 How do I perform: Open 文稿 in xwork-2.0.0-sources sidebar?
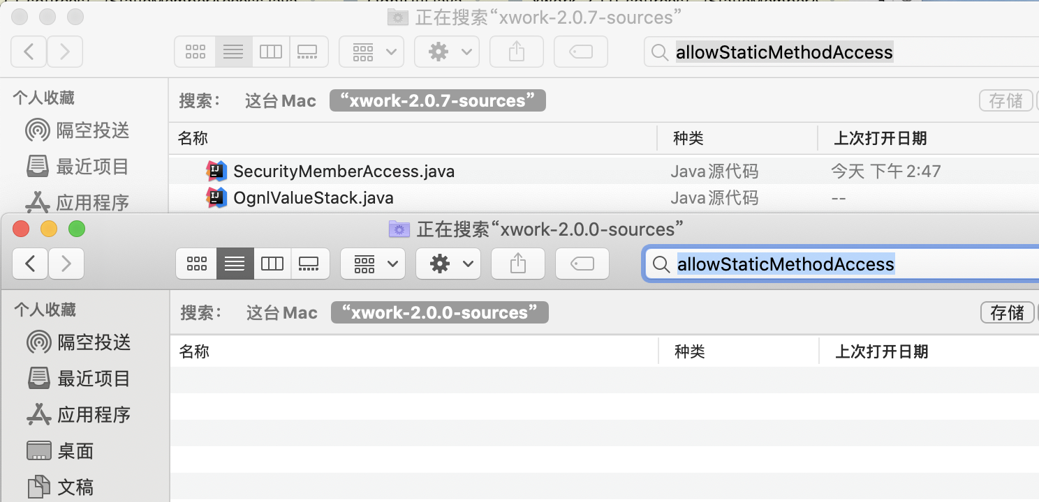point(60,487)
